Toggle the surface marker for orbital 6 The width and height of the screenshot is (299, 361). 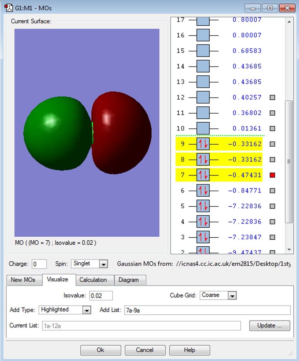click(x=272, y=191)
